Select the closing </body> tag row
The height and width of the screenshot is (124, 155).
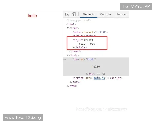coord(75,82)
